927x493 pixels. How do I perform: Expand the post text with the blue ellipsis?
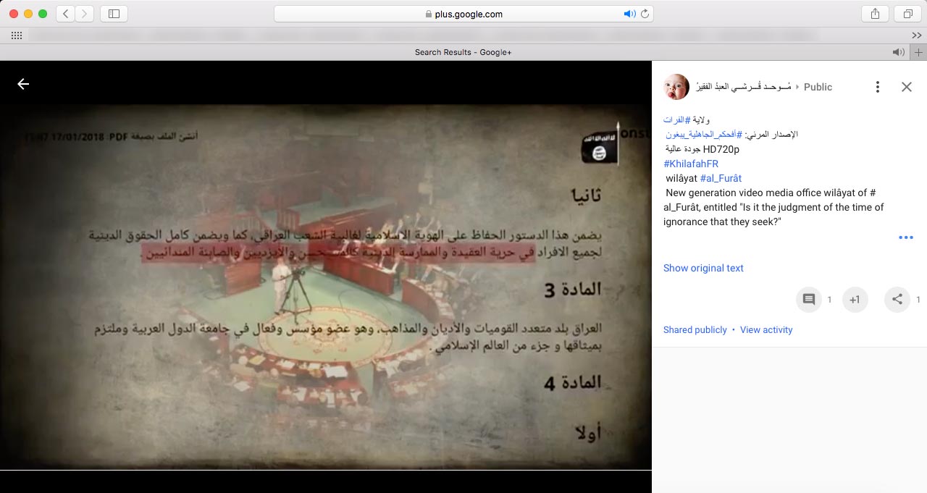pyautogui.click(x=905, y=237)
